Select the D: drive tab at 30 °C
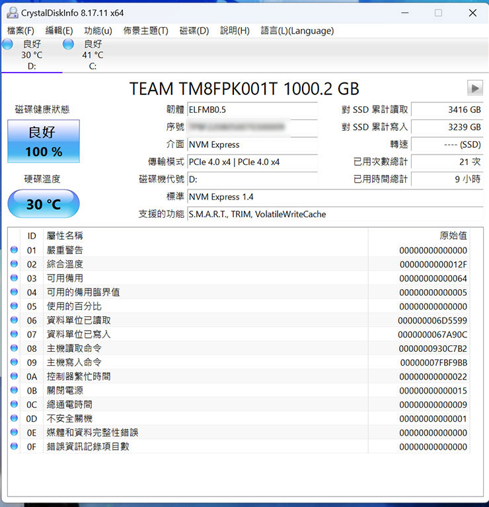This screenshot has width=489, height=507. (32, 55)
